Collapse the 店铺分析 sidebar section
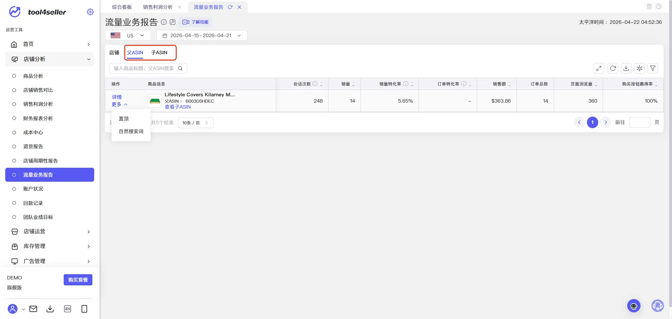The image size is (672, 319). [x=50, y=59]
